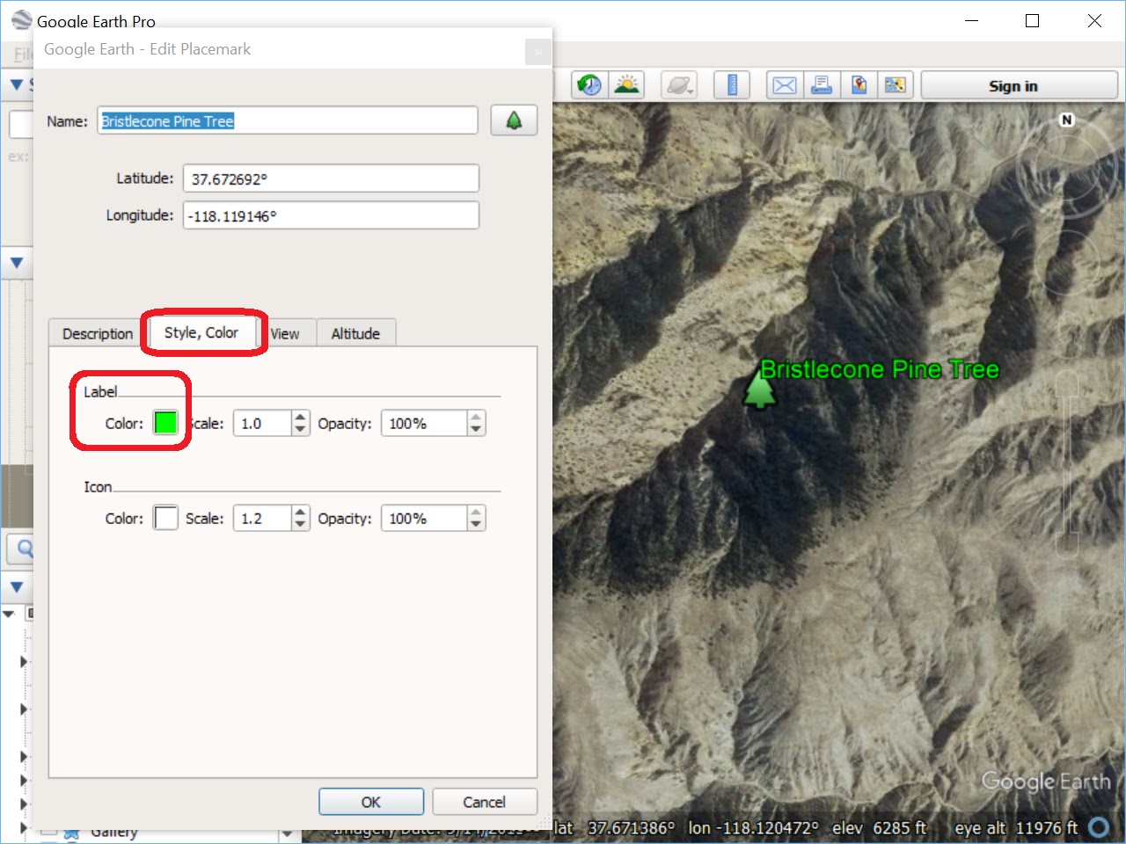
Task: Collapse the Search panel blue triangle
Action: [16, 85]
